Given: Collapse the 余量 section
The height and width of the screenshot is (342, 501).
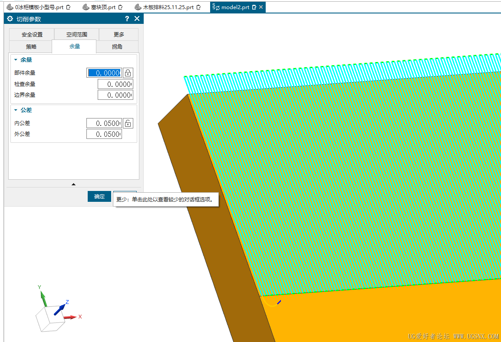Looking at the screenshot, I should [16, 60].
